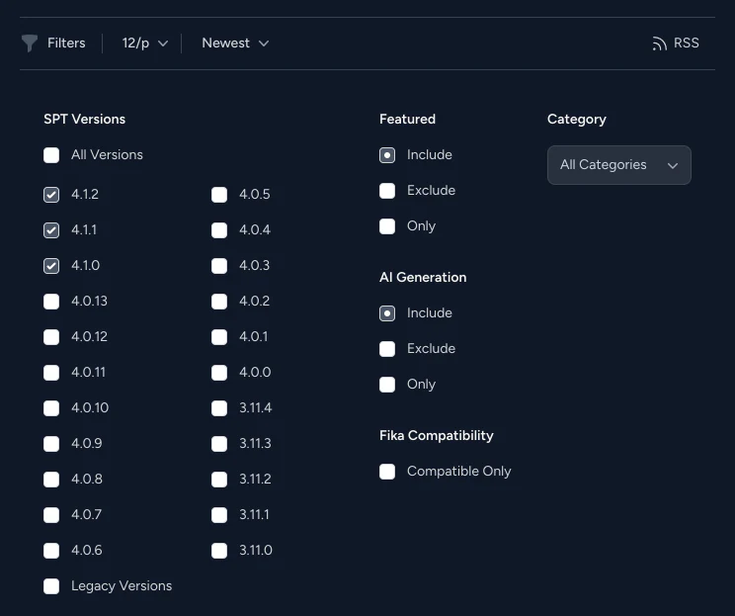The width and height of the screenshot is (735, 616).
Task: Check the 4.0.12 version checkbox
Action: pos(51,337)
